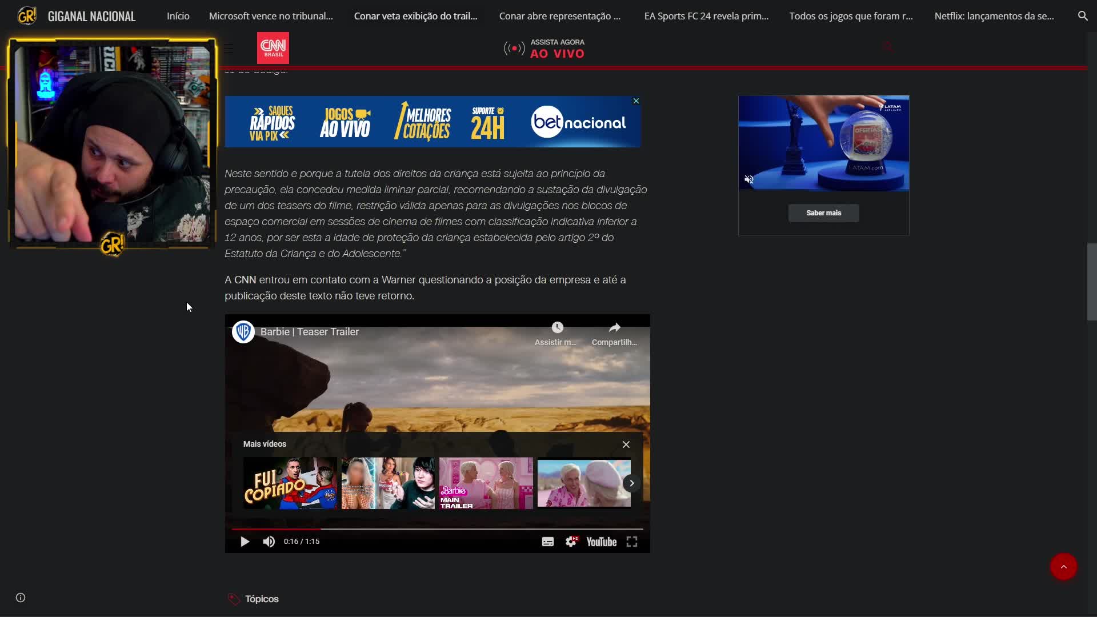Click the Saber mais button

[x=823, y=213]
